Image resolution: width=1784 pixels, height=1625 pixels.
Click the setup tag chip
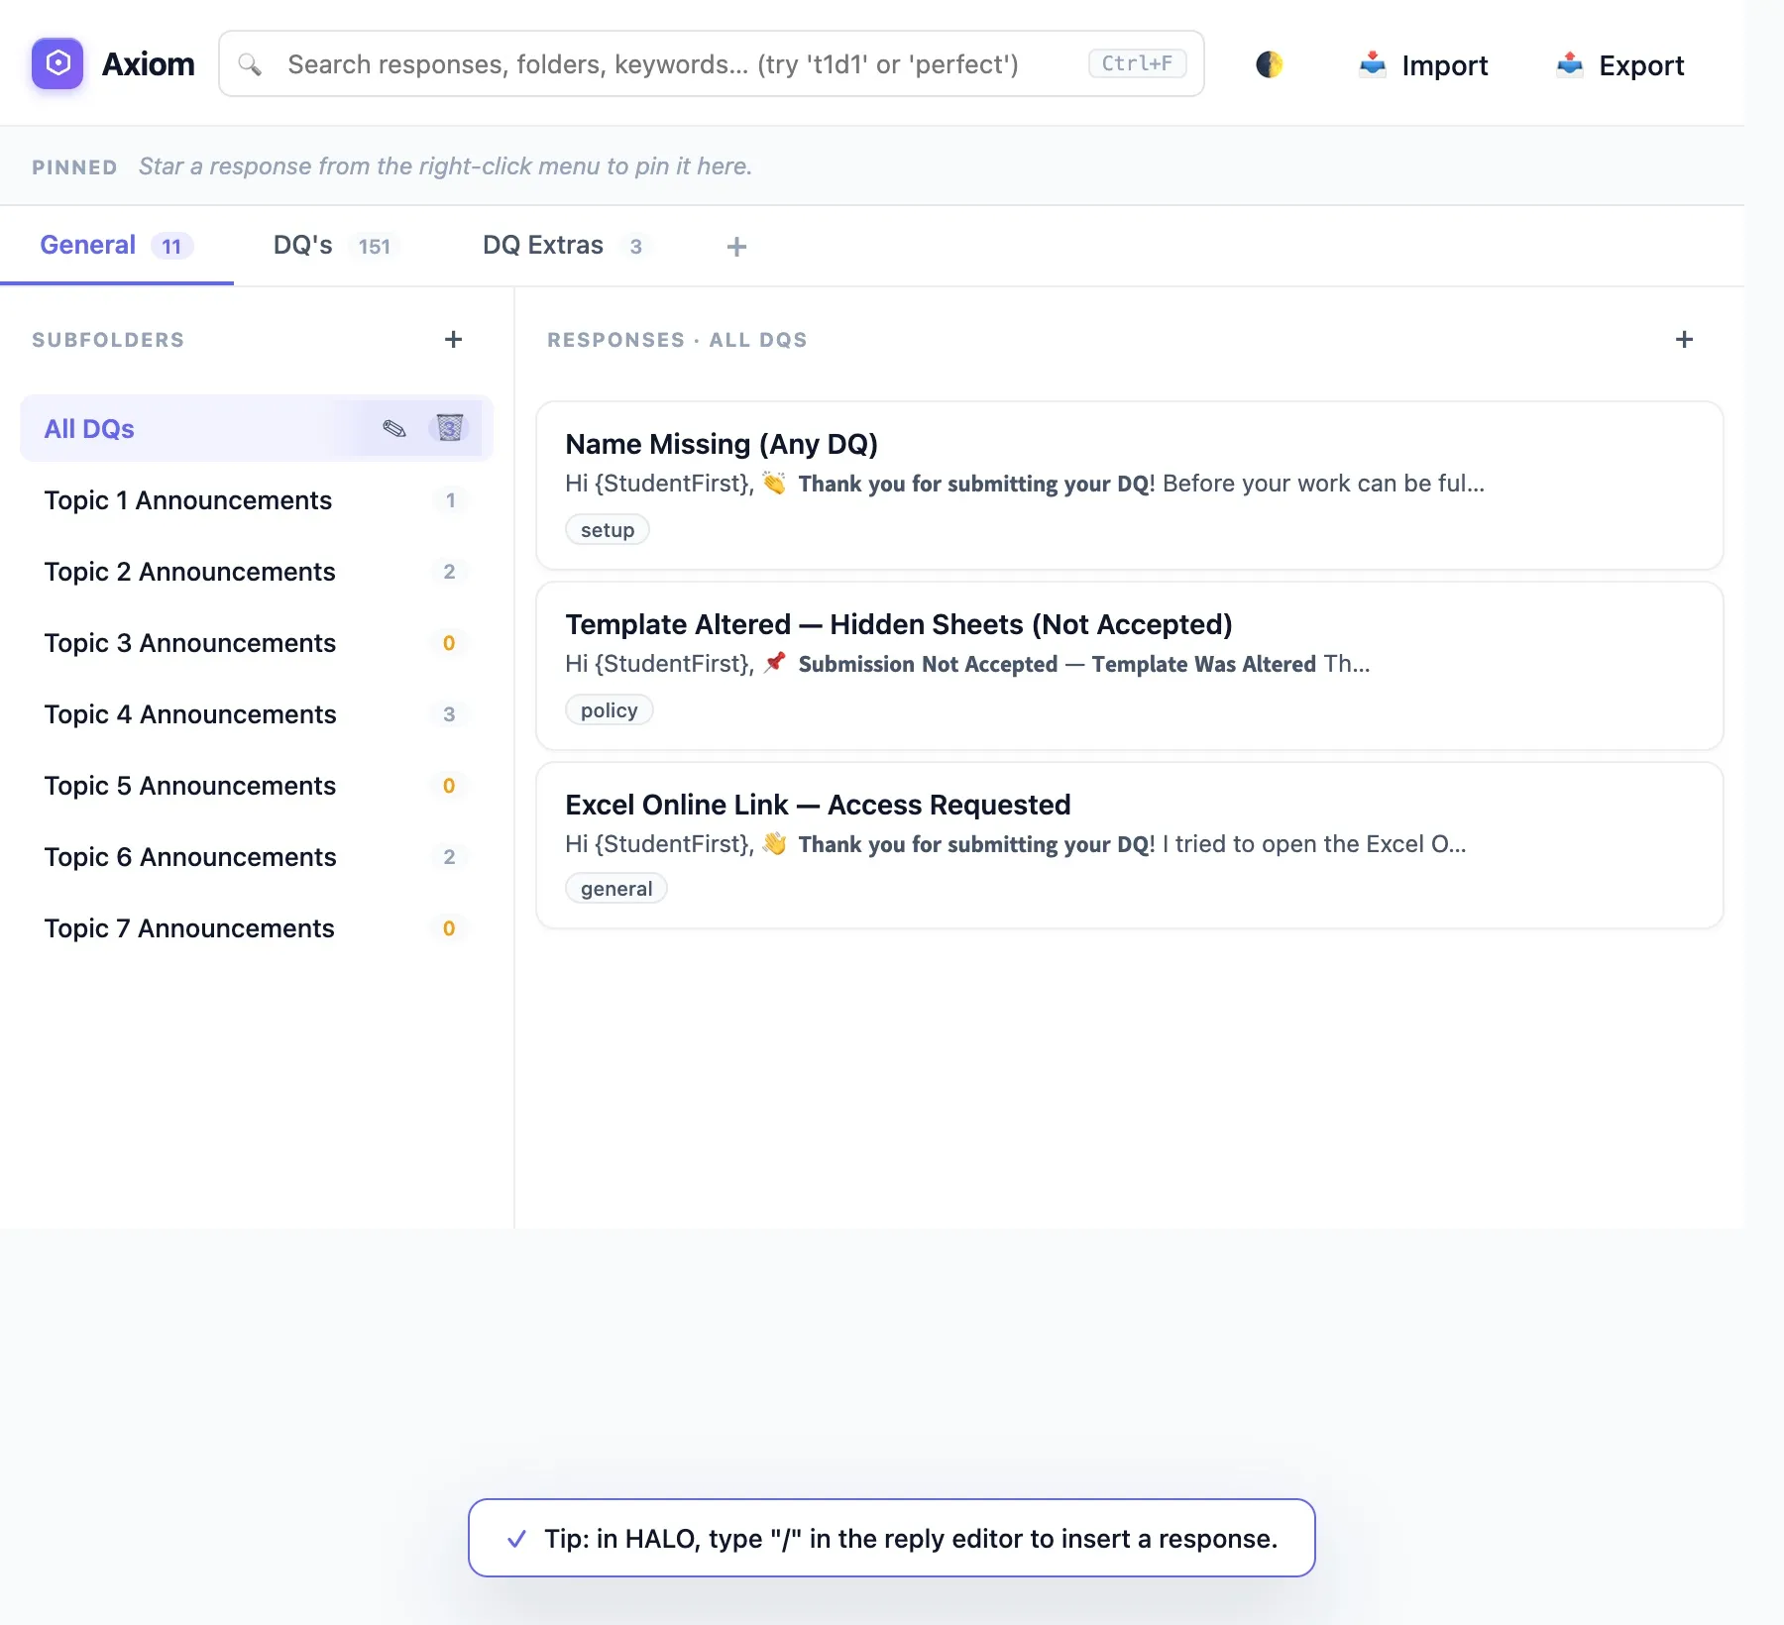[x=608, y=529]
